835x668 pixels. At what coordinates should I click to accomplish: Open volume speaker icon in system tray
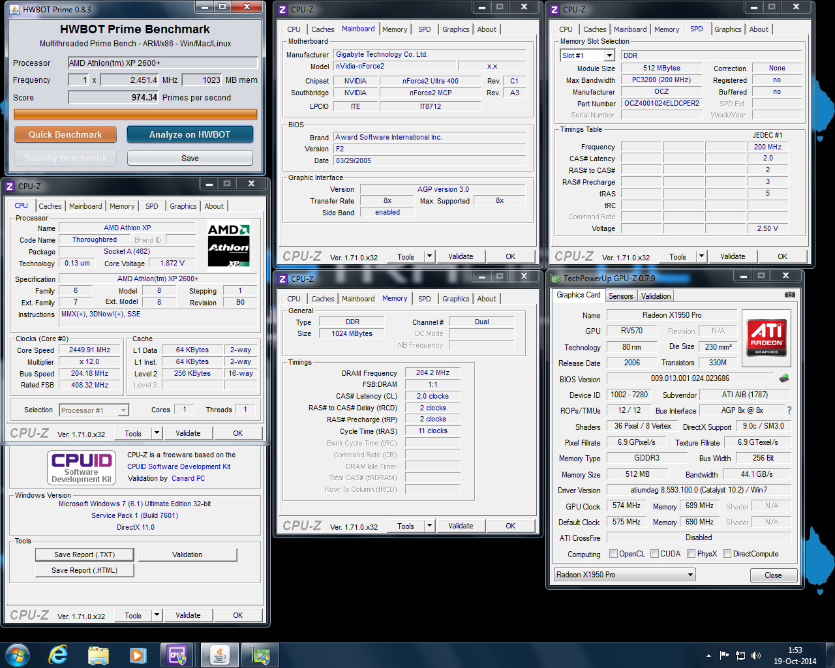coord(756,656)
